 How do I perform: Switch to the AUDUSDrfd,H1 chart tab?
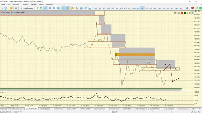[86, 109]
